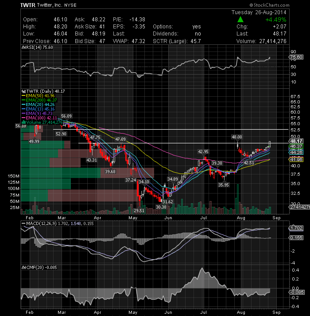Click the 47.09 price label

coord(120,139)
